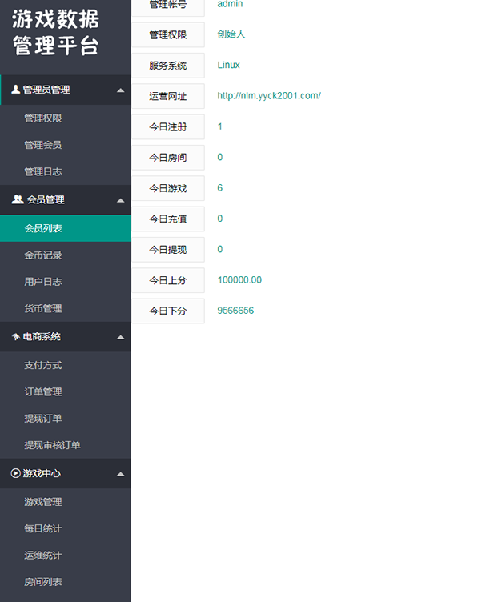Click the 今日下分 label box
The image size is (482, 602).
pyautogui.click(x=168, y=311)
